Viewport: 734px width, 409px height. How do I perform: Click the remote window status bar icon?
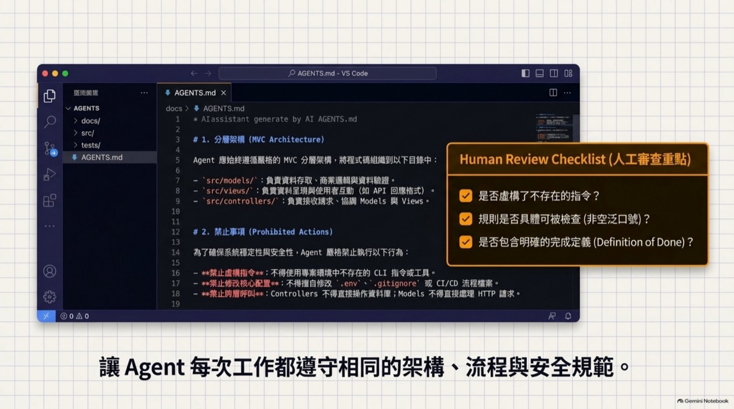click(x=46, y=316)
